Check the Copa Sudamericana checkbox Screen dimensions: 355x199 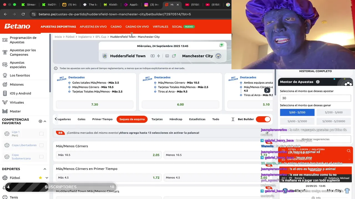point(41,157)
